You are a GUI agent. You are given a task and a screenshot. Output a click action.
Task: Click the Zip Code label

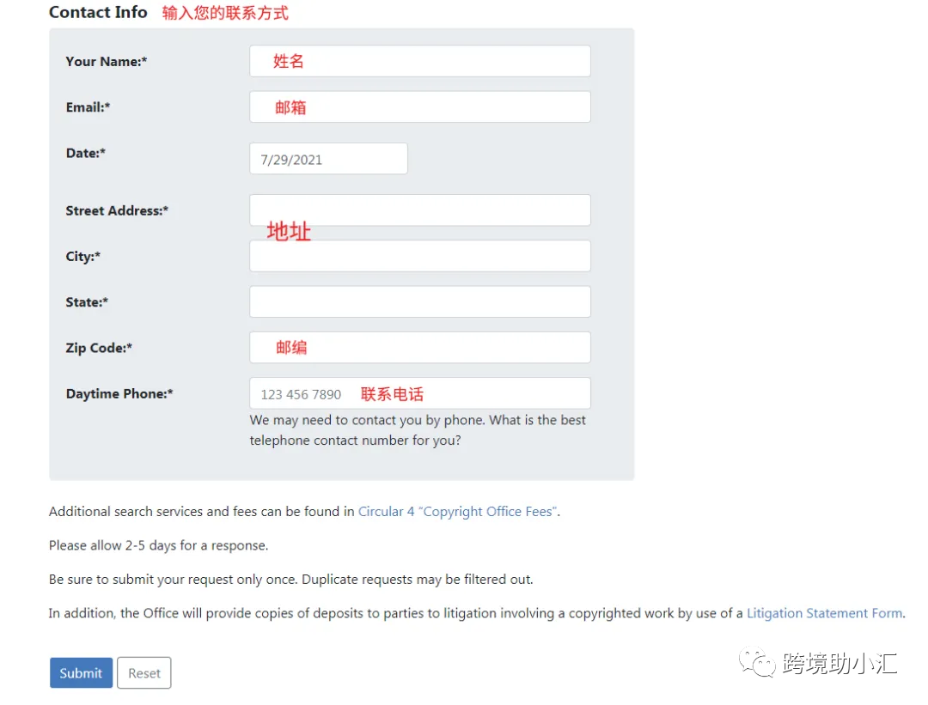coord(99,348)
